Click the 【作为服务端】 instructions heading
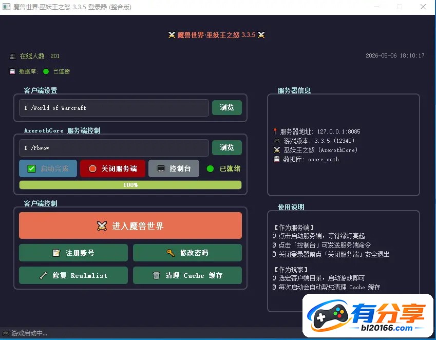436x340 pixels. (294, 228)
